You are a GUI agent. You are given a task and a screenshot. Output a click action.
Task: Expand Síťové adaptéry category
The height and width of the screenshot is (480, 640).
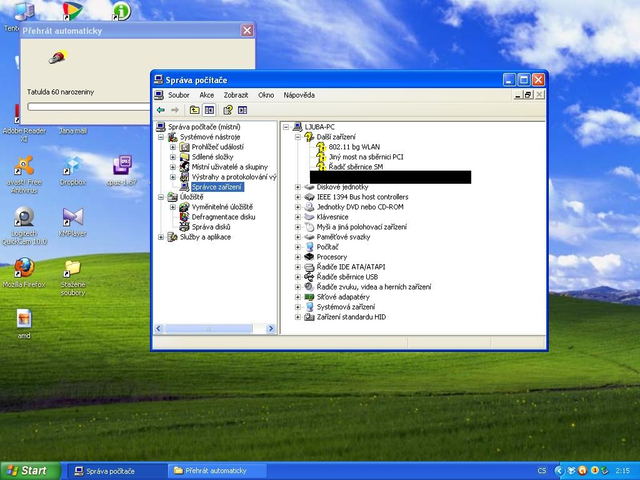click(298, 297)
